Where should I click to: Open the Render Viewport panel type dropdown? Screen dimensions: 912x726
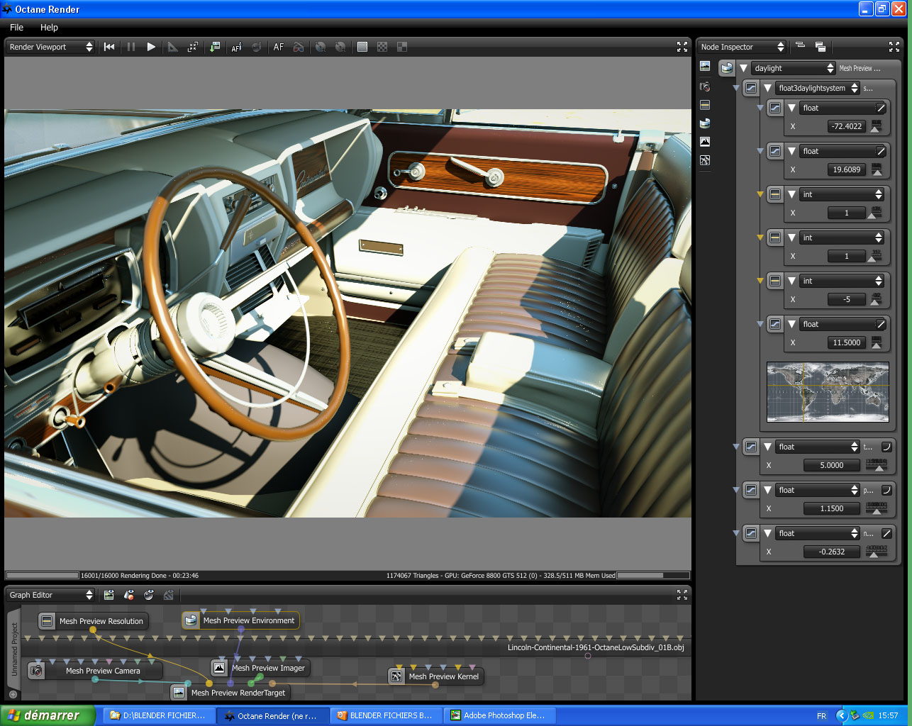(50, 47)
